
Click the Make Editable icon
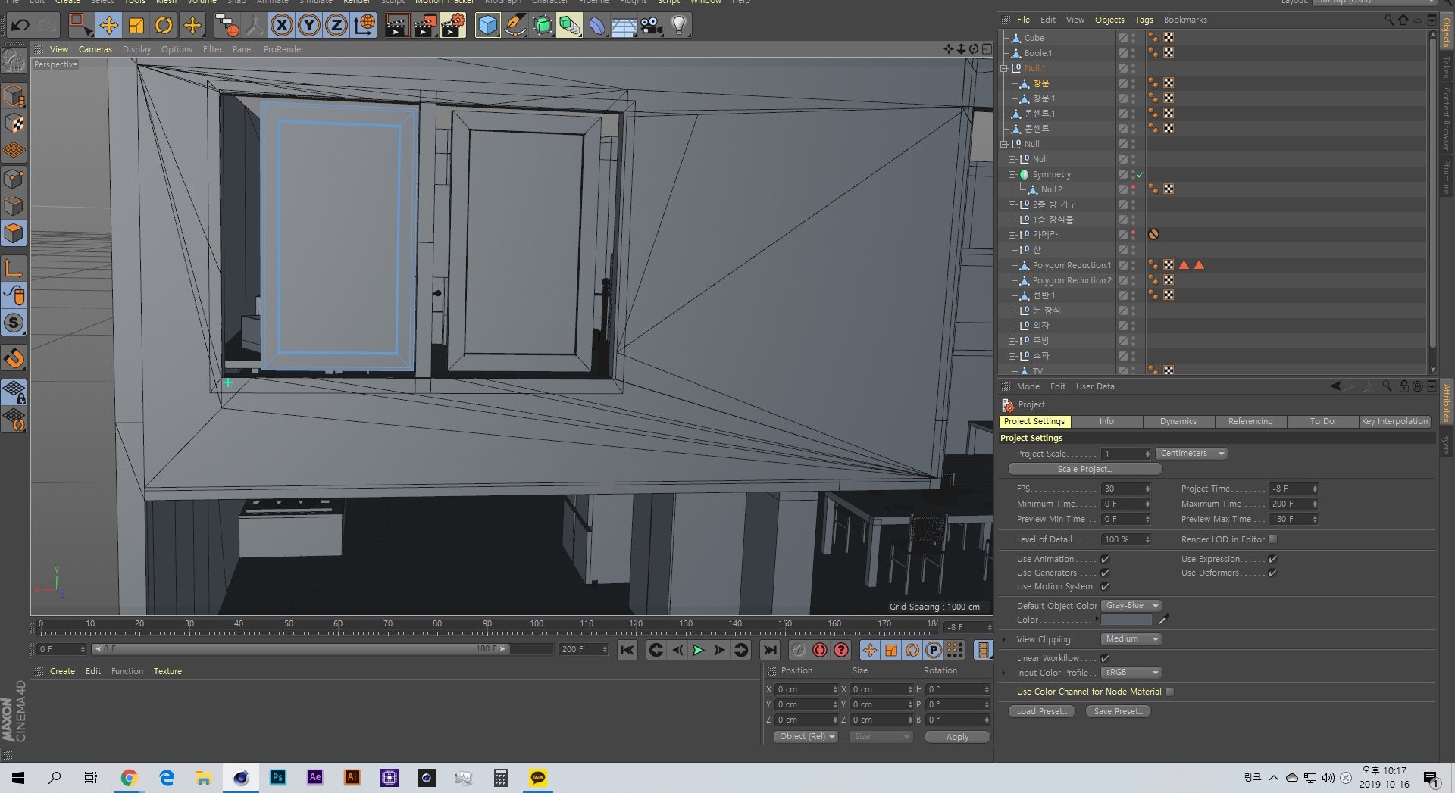pyautogui.click(x=14, y=61)
